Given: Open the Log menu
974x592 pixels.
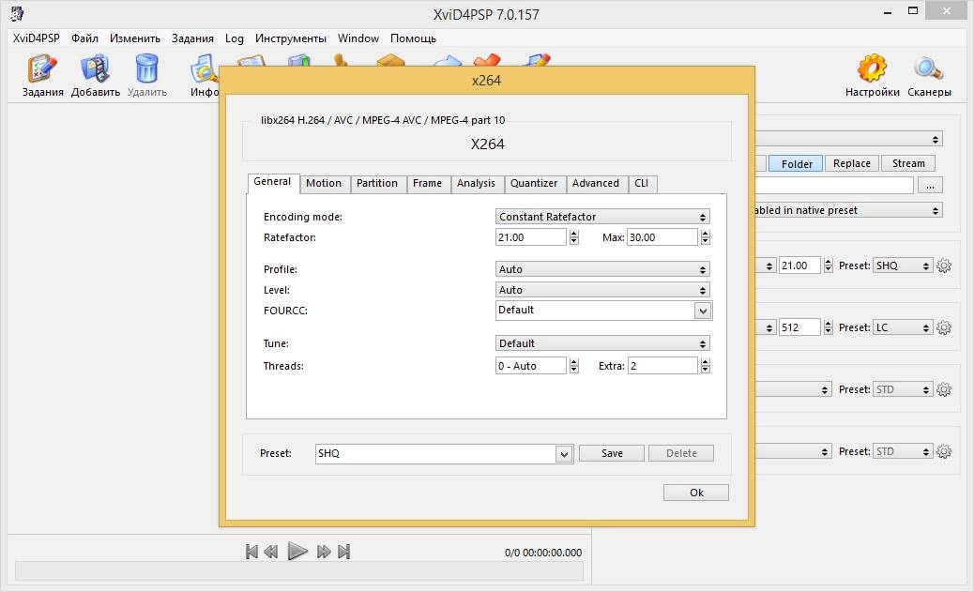Looking at the screenshot, I should 235,38.
